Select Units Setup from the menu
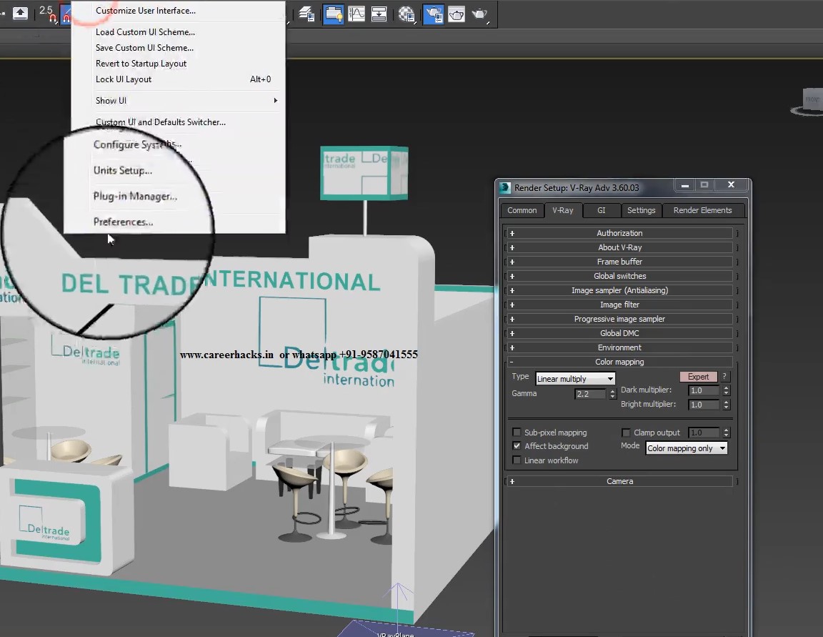 pyautogui.click(x=123, y=170)
